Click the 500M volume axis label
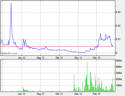This screenshot has width=125, height=96. pos(119,61)
